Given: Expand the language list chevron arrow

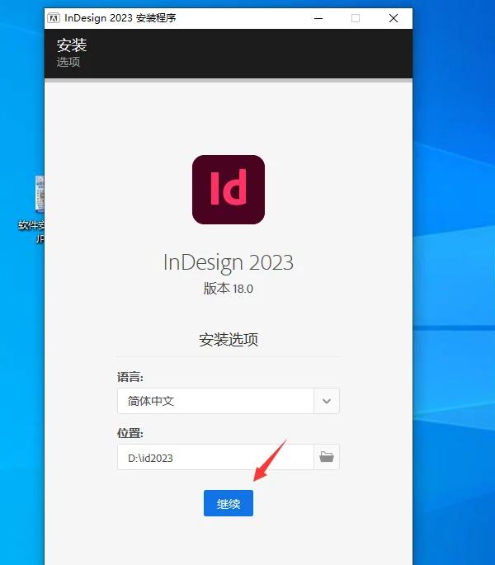Looking at the screenshot, I should pos(327,401).
